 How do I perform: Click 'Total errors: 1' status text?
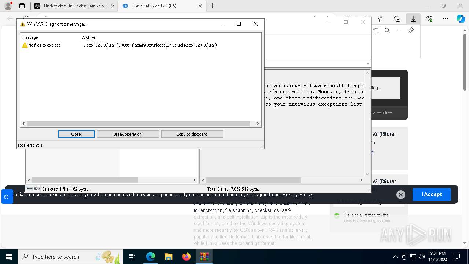pos(30,145)
